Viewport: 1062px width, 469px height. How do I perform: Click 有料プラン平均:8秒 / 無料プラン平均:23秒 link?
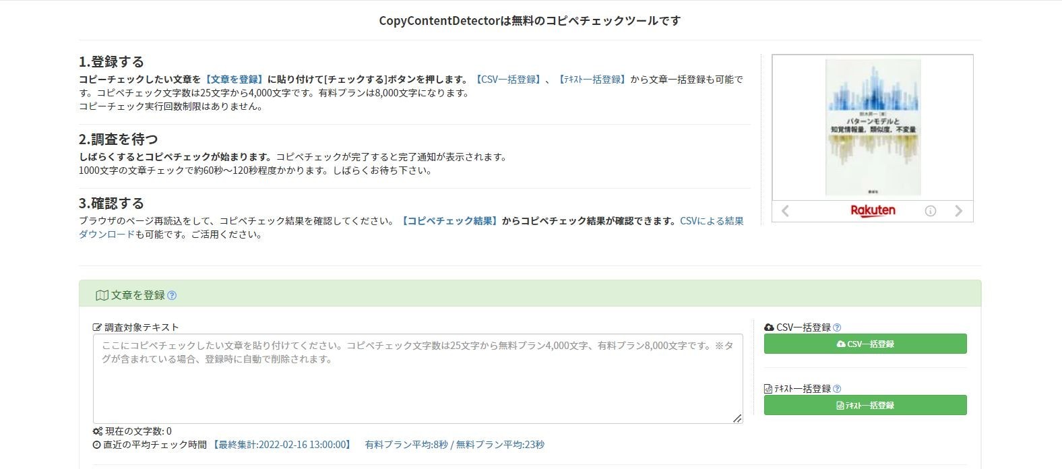[x=455, y=445]
